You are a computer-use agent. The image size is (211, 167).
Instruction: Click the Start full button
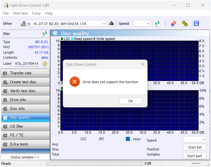(x=194, y=147)
